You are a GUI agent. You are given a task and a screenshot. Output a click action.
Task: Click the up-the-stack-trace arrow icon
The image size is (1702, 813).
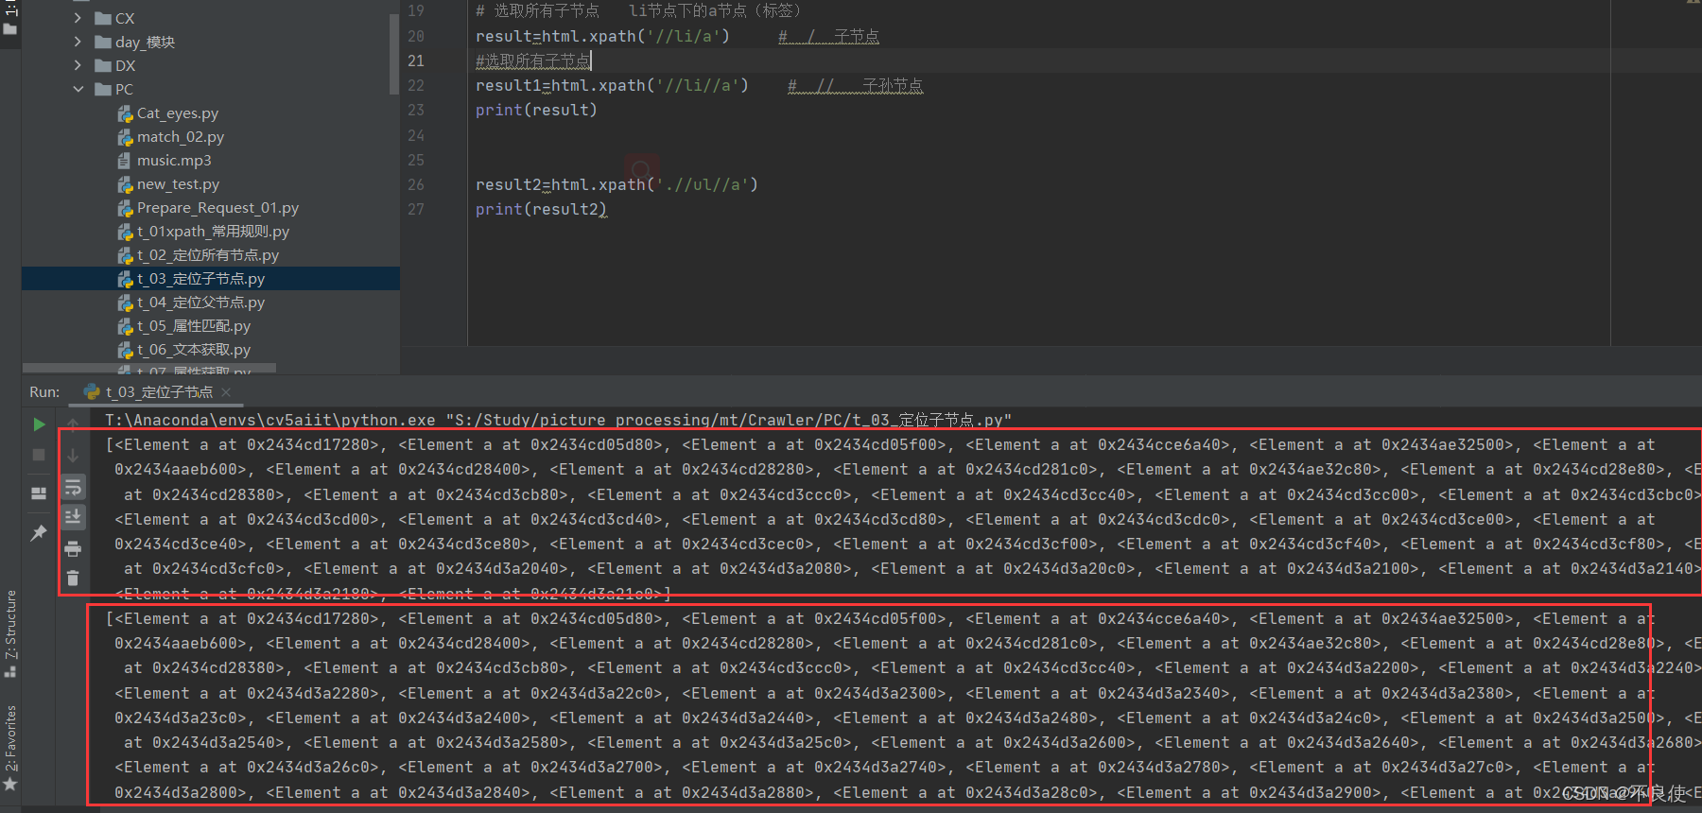[73, 424]
